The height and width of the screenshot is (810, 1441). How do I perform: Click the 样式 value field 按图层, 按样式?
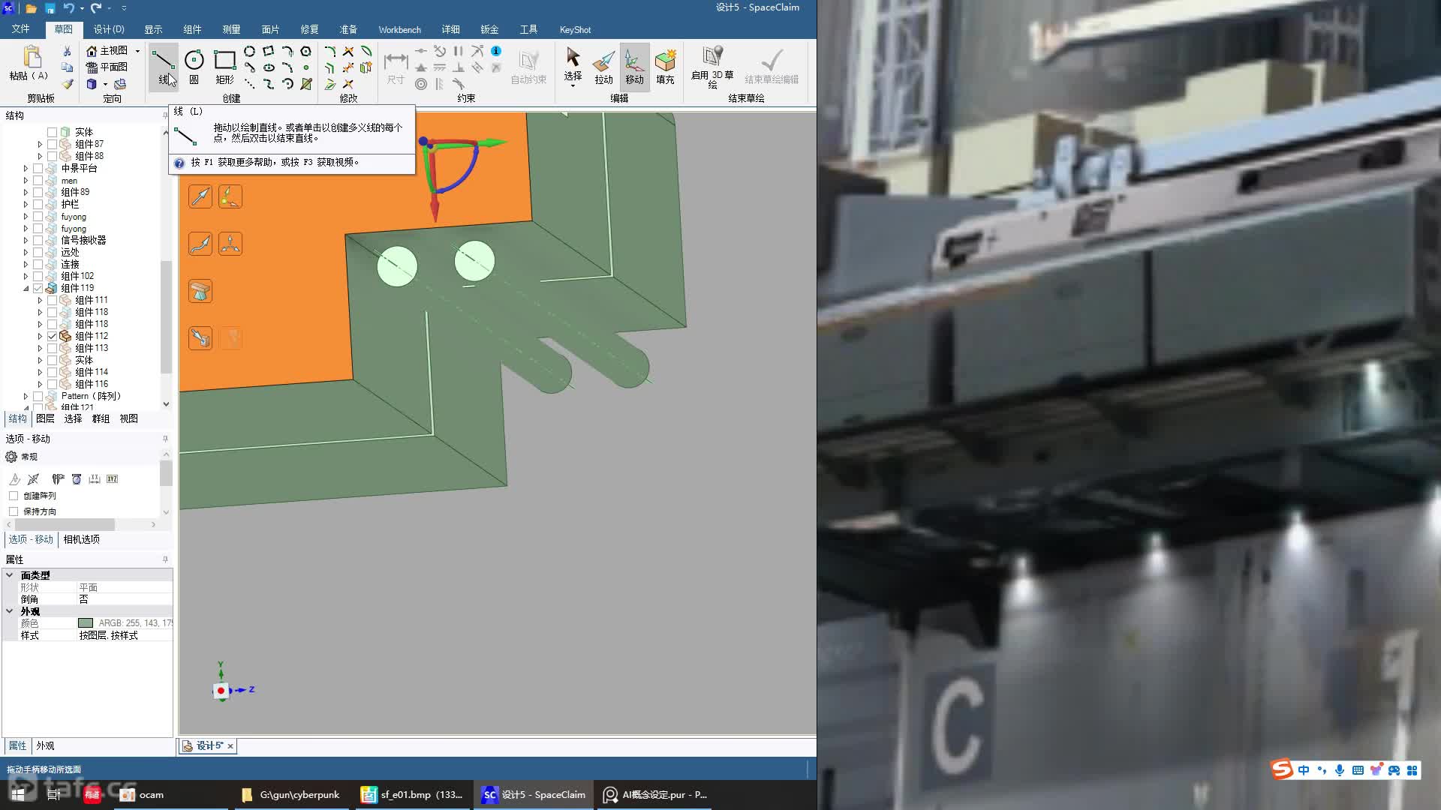pyautogui.click(x=125, y=635)
